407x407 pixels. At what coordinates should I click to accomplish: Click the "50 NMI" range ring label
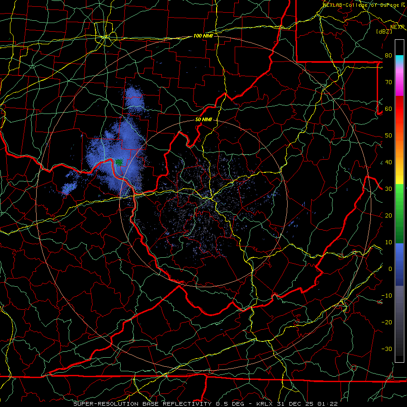coord(203,120)
